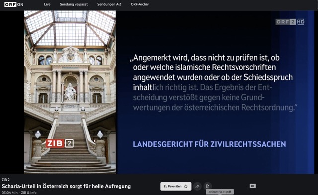Click the aejaustria.at.pdf tooltip label
Screen dimensions: 318x195
click(x=220, y=192)
